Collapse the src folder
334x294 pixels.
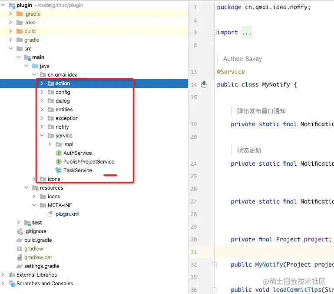(10, 48)
